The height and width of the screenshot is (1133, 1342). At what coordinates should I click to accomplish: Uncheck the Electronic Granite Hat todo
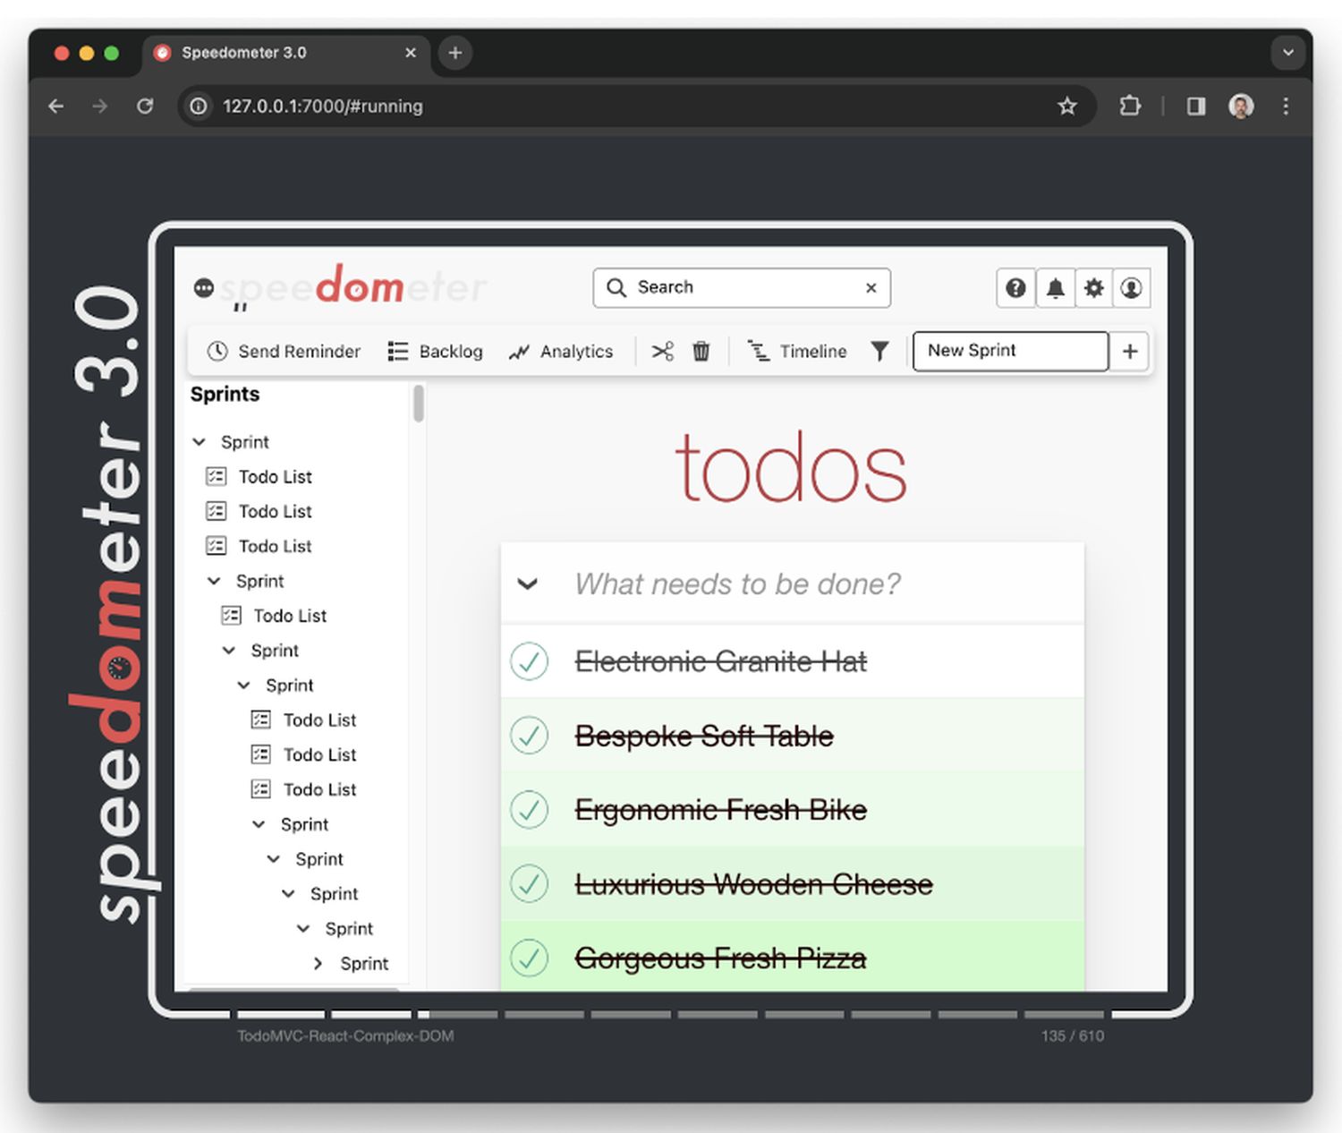click(x=529, y=661)
